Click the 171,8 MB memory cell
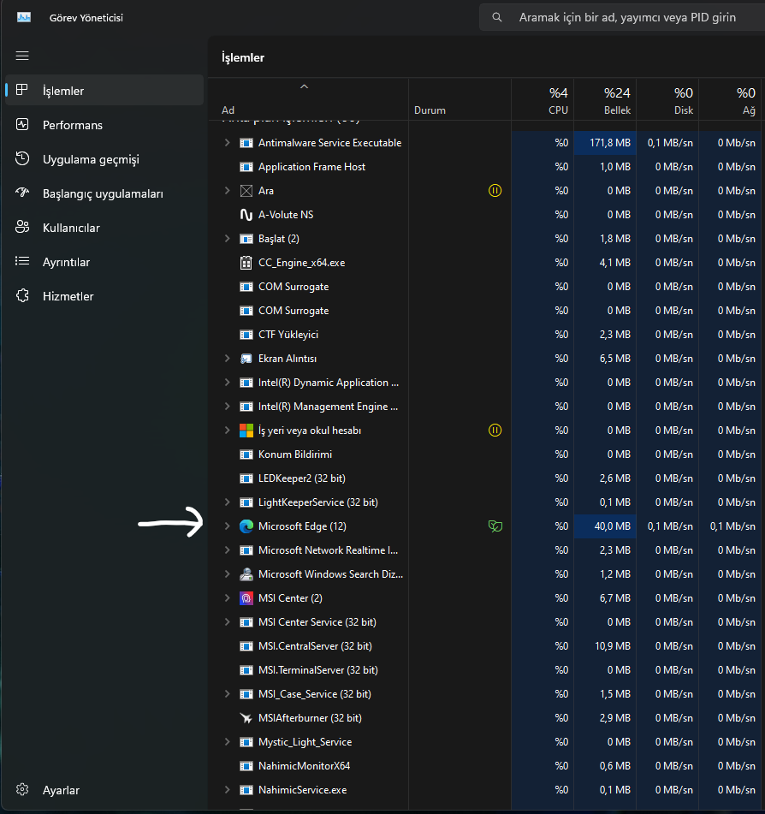 pyautogui.click(x=605, y=143)
